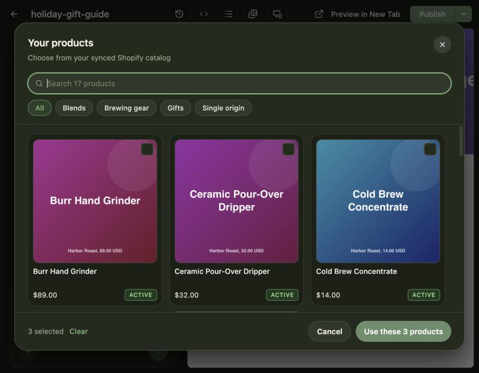
Task: Open the media gallery icon
Action: [x=253, y=14]
